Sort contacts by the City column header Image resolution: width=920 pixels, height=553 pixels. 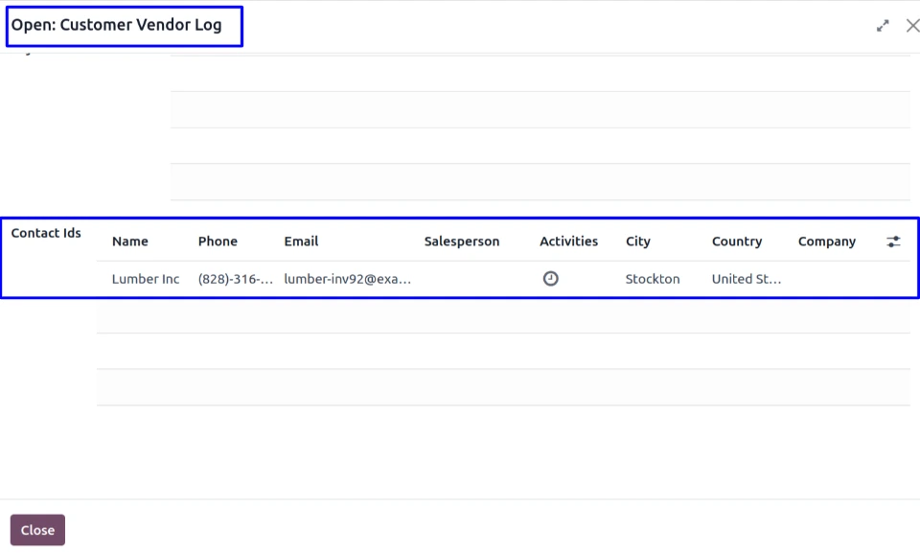[x=637, y=242]
